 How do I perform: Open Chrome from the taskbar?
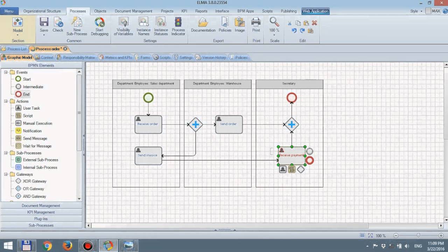[x=47, y=246]
